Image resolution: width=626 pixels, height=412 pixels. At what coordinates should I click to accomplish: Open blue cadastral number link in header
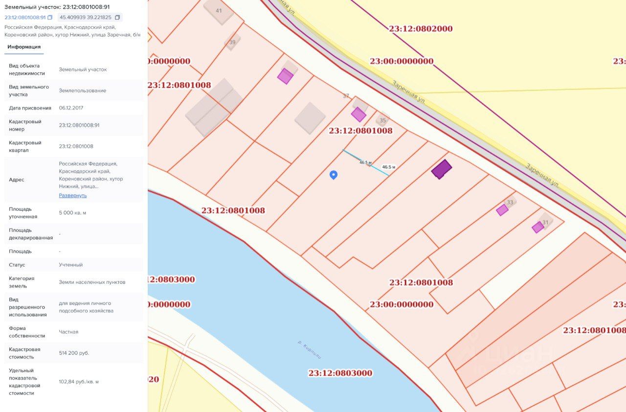pos(25,18)
